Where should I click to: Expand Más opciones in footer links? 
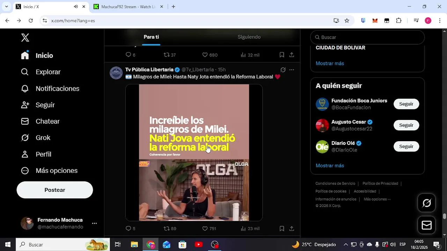[377, 199]
